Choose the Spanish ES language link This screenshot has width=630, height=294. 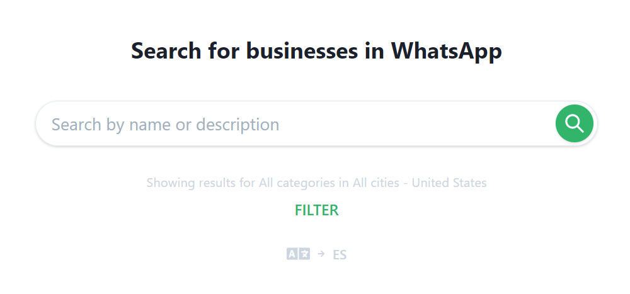pyautogui.click(x=340, y=254)
